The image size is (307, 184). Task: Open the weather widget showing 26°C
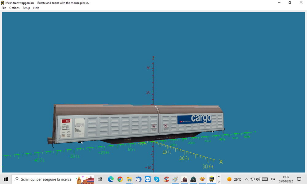pos(234,179)
